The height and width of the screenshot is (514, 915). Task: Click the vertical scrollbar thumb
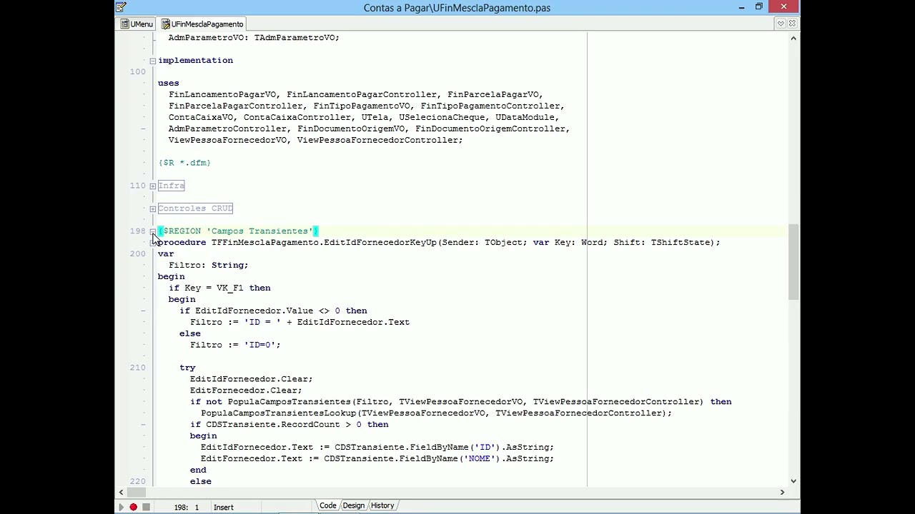click(793, 261)
